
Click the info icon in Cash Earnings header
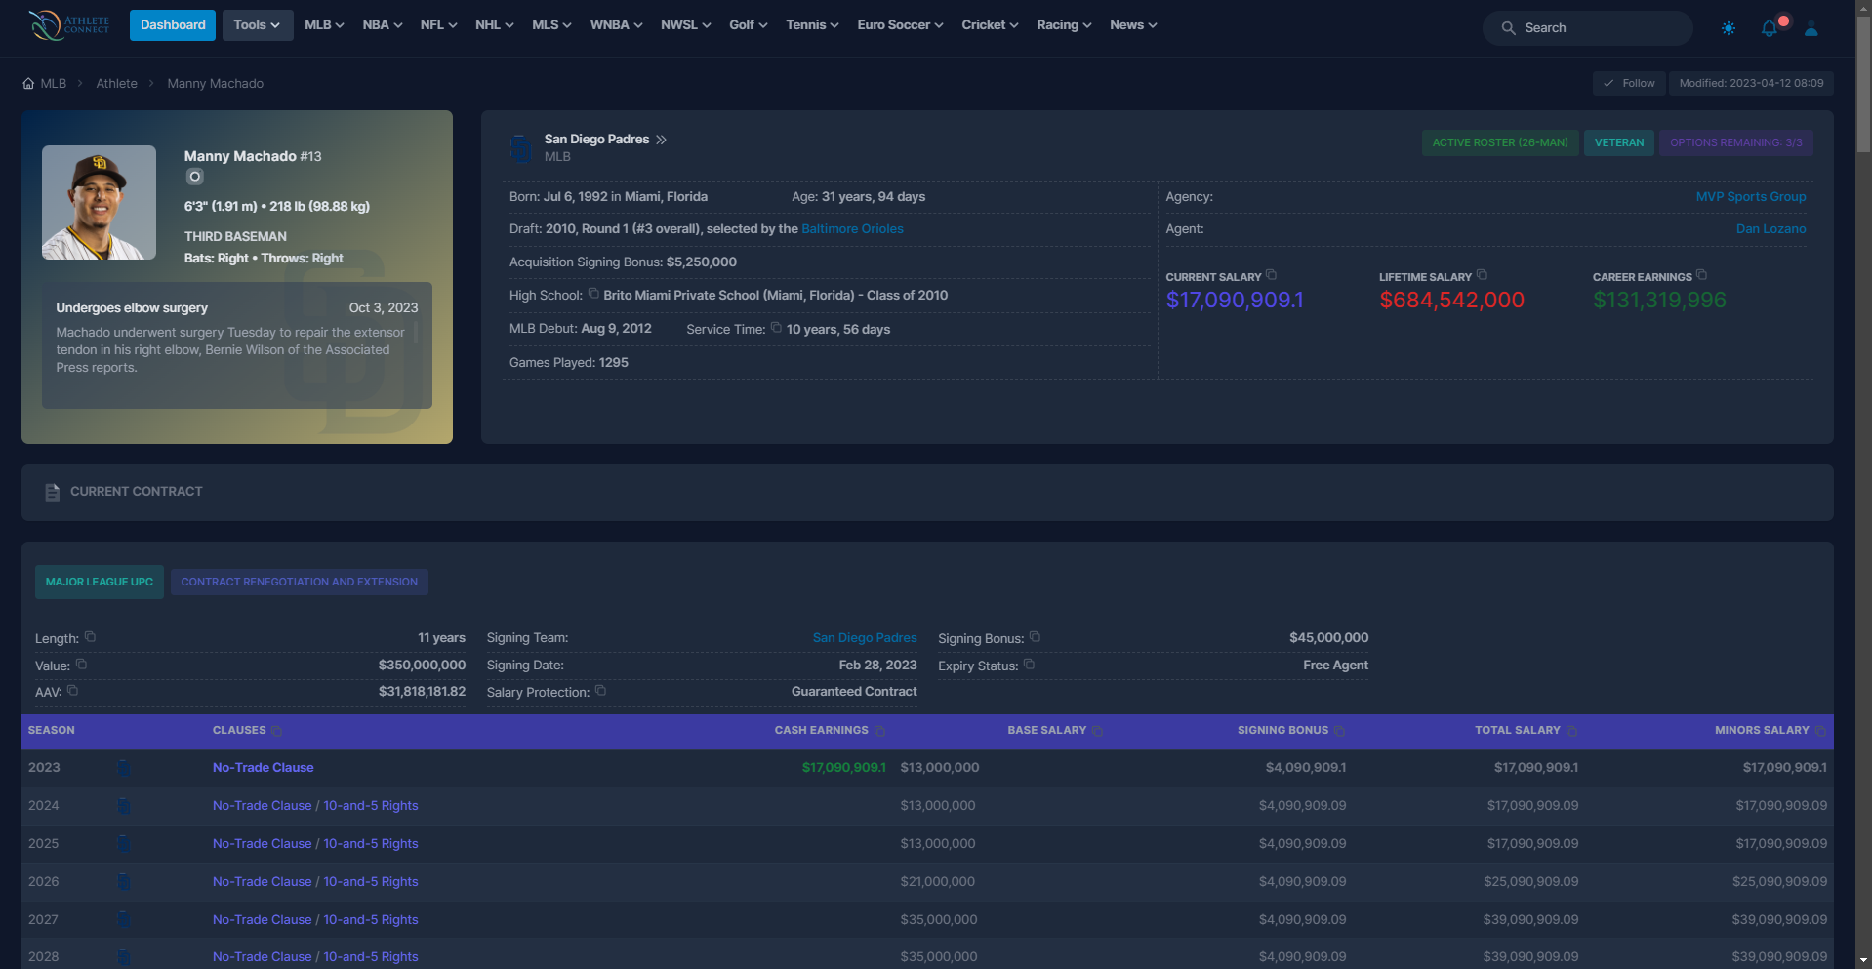click(x=879, y=731)
